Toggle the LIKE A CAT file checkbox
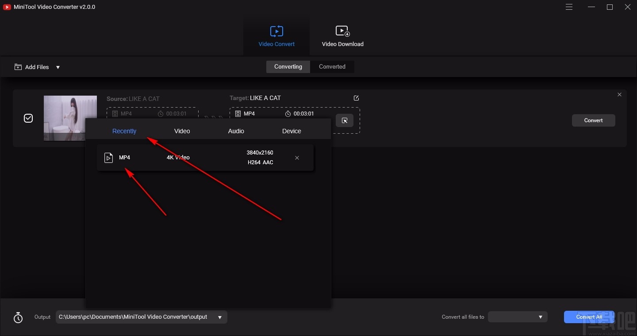The width and height of the screenshot is (637, 336). [x=28, y=118]
